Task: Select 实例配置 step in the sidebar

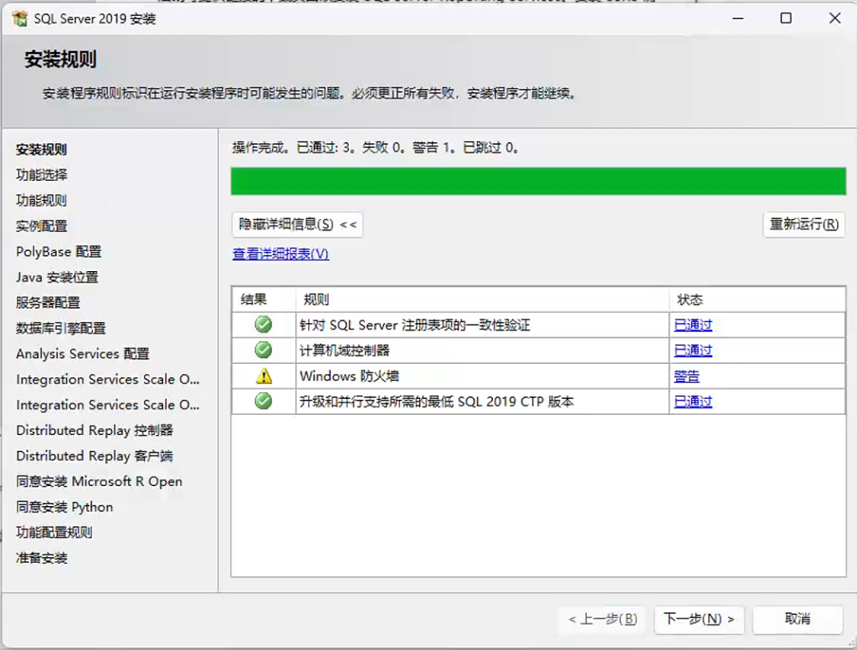Action: pos(42,226)
